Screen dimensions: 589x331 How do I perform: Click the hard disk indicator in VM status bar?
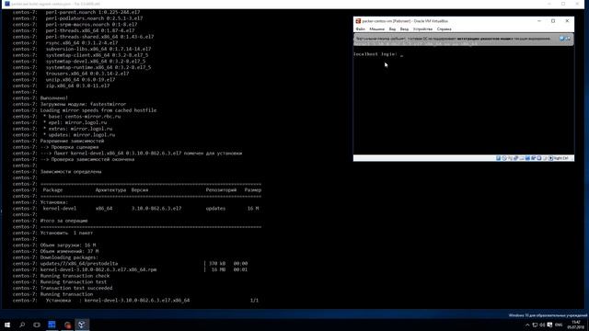pos(499,158)
